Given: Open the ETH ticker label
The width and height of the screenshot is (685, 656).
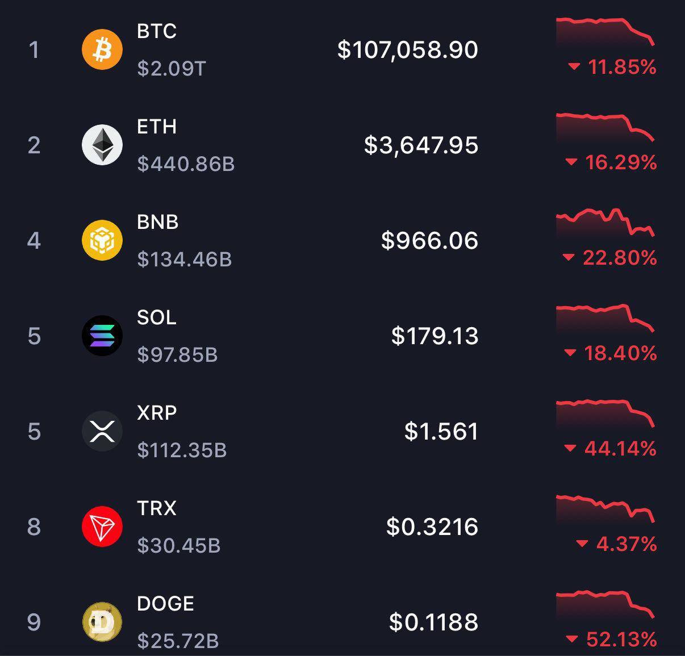Looking at the screenshot, I should (157, 127).
